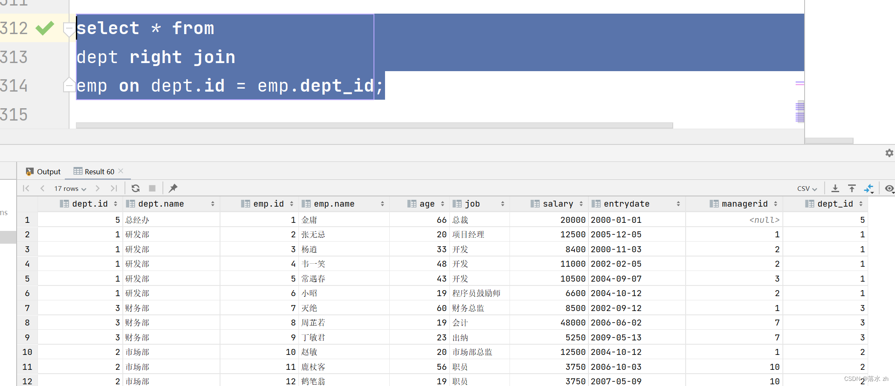Screen dimensions: 895x386
Task: Click the job cell 项目经理
Action: pyautogui.click(x=480, y=234)
